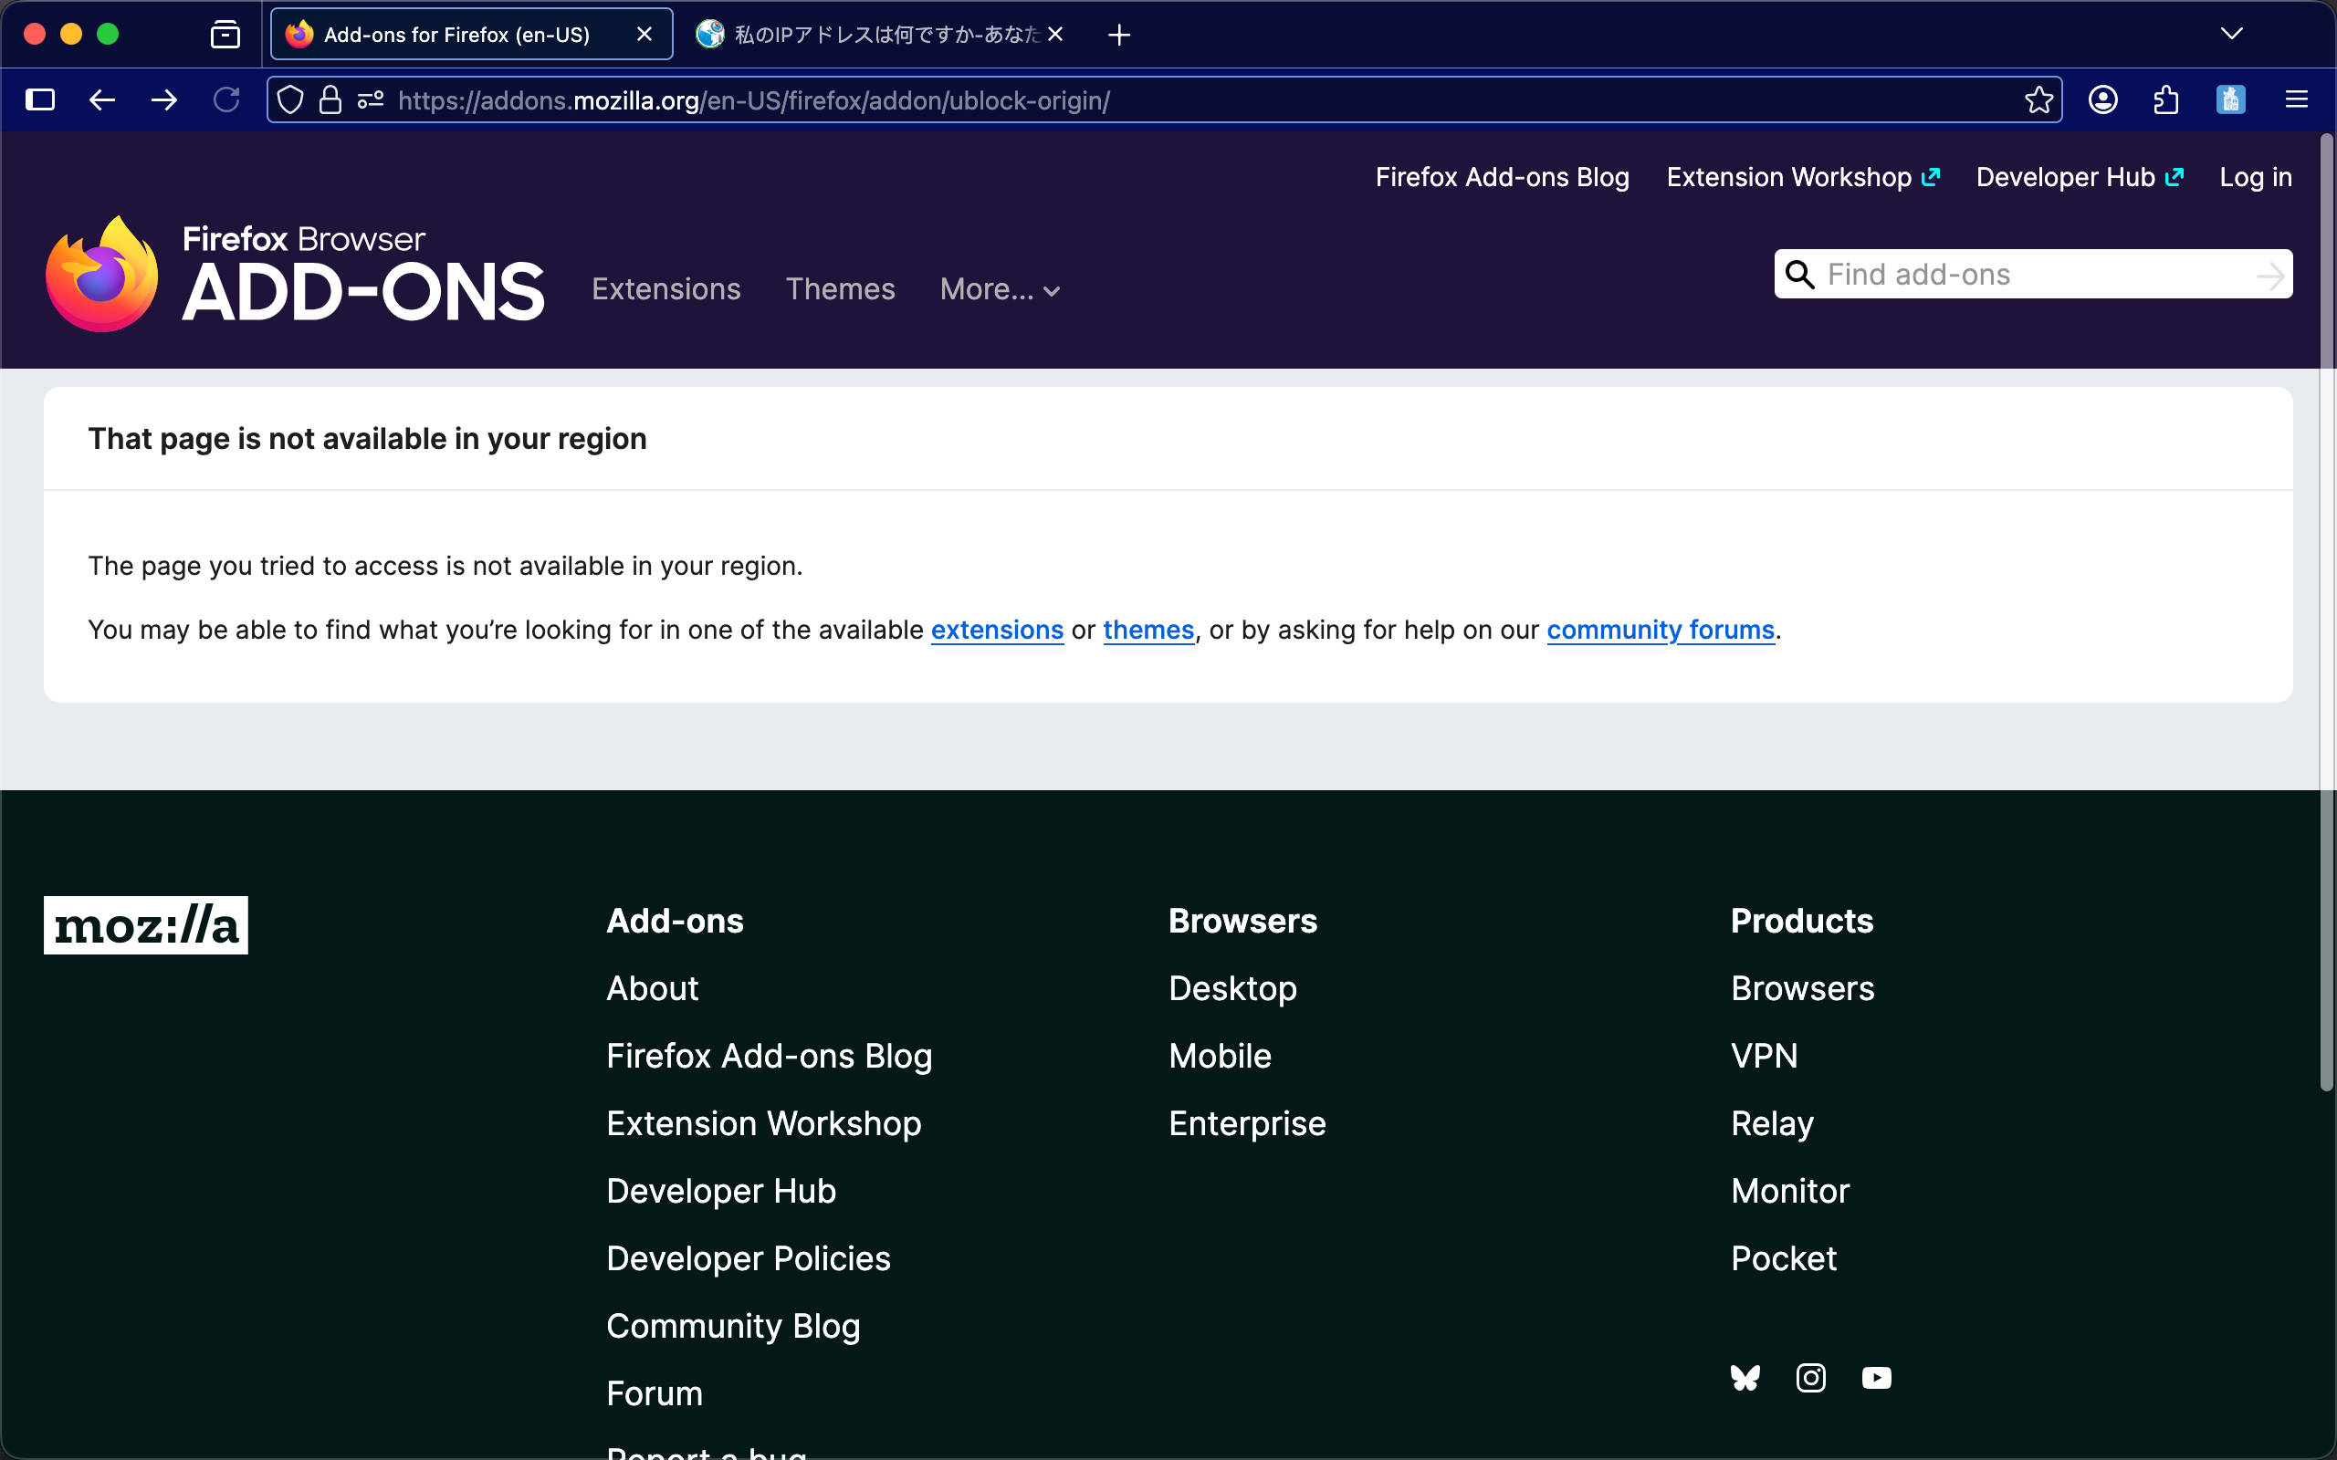Open the footer Monitor link

point(1789,1192)
